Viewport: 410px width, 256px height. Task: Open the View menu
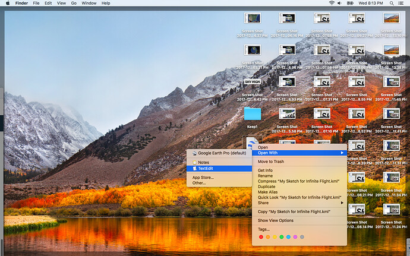pos(61,3)
